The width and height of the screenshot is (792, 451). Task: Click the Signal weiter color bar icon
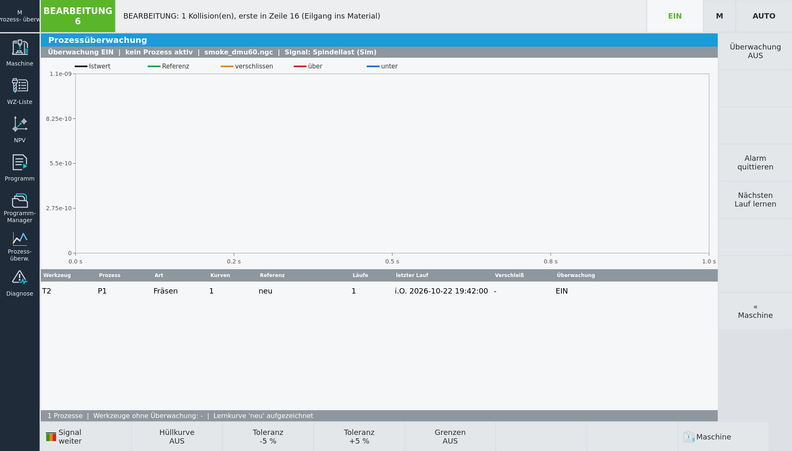51,437
